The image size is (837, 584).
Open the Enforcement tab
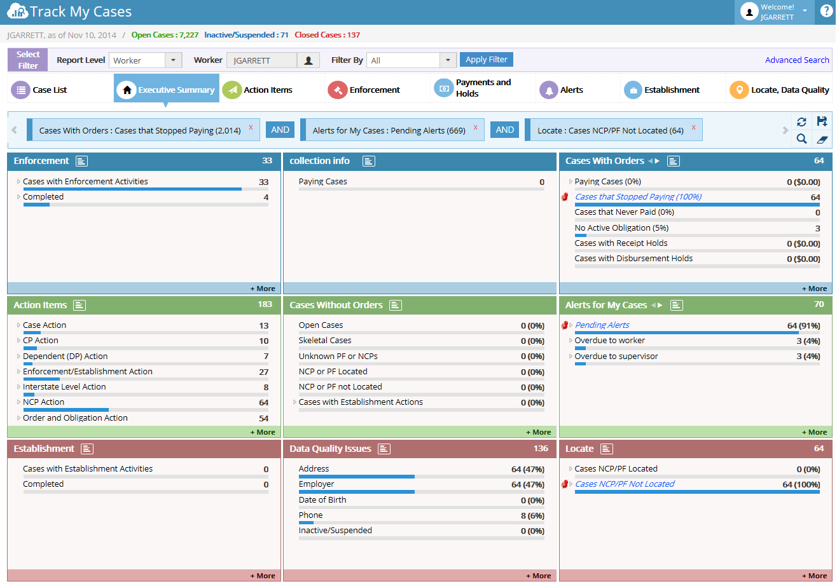(x=378, y=90)
